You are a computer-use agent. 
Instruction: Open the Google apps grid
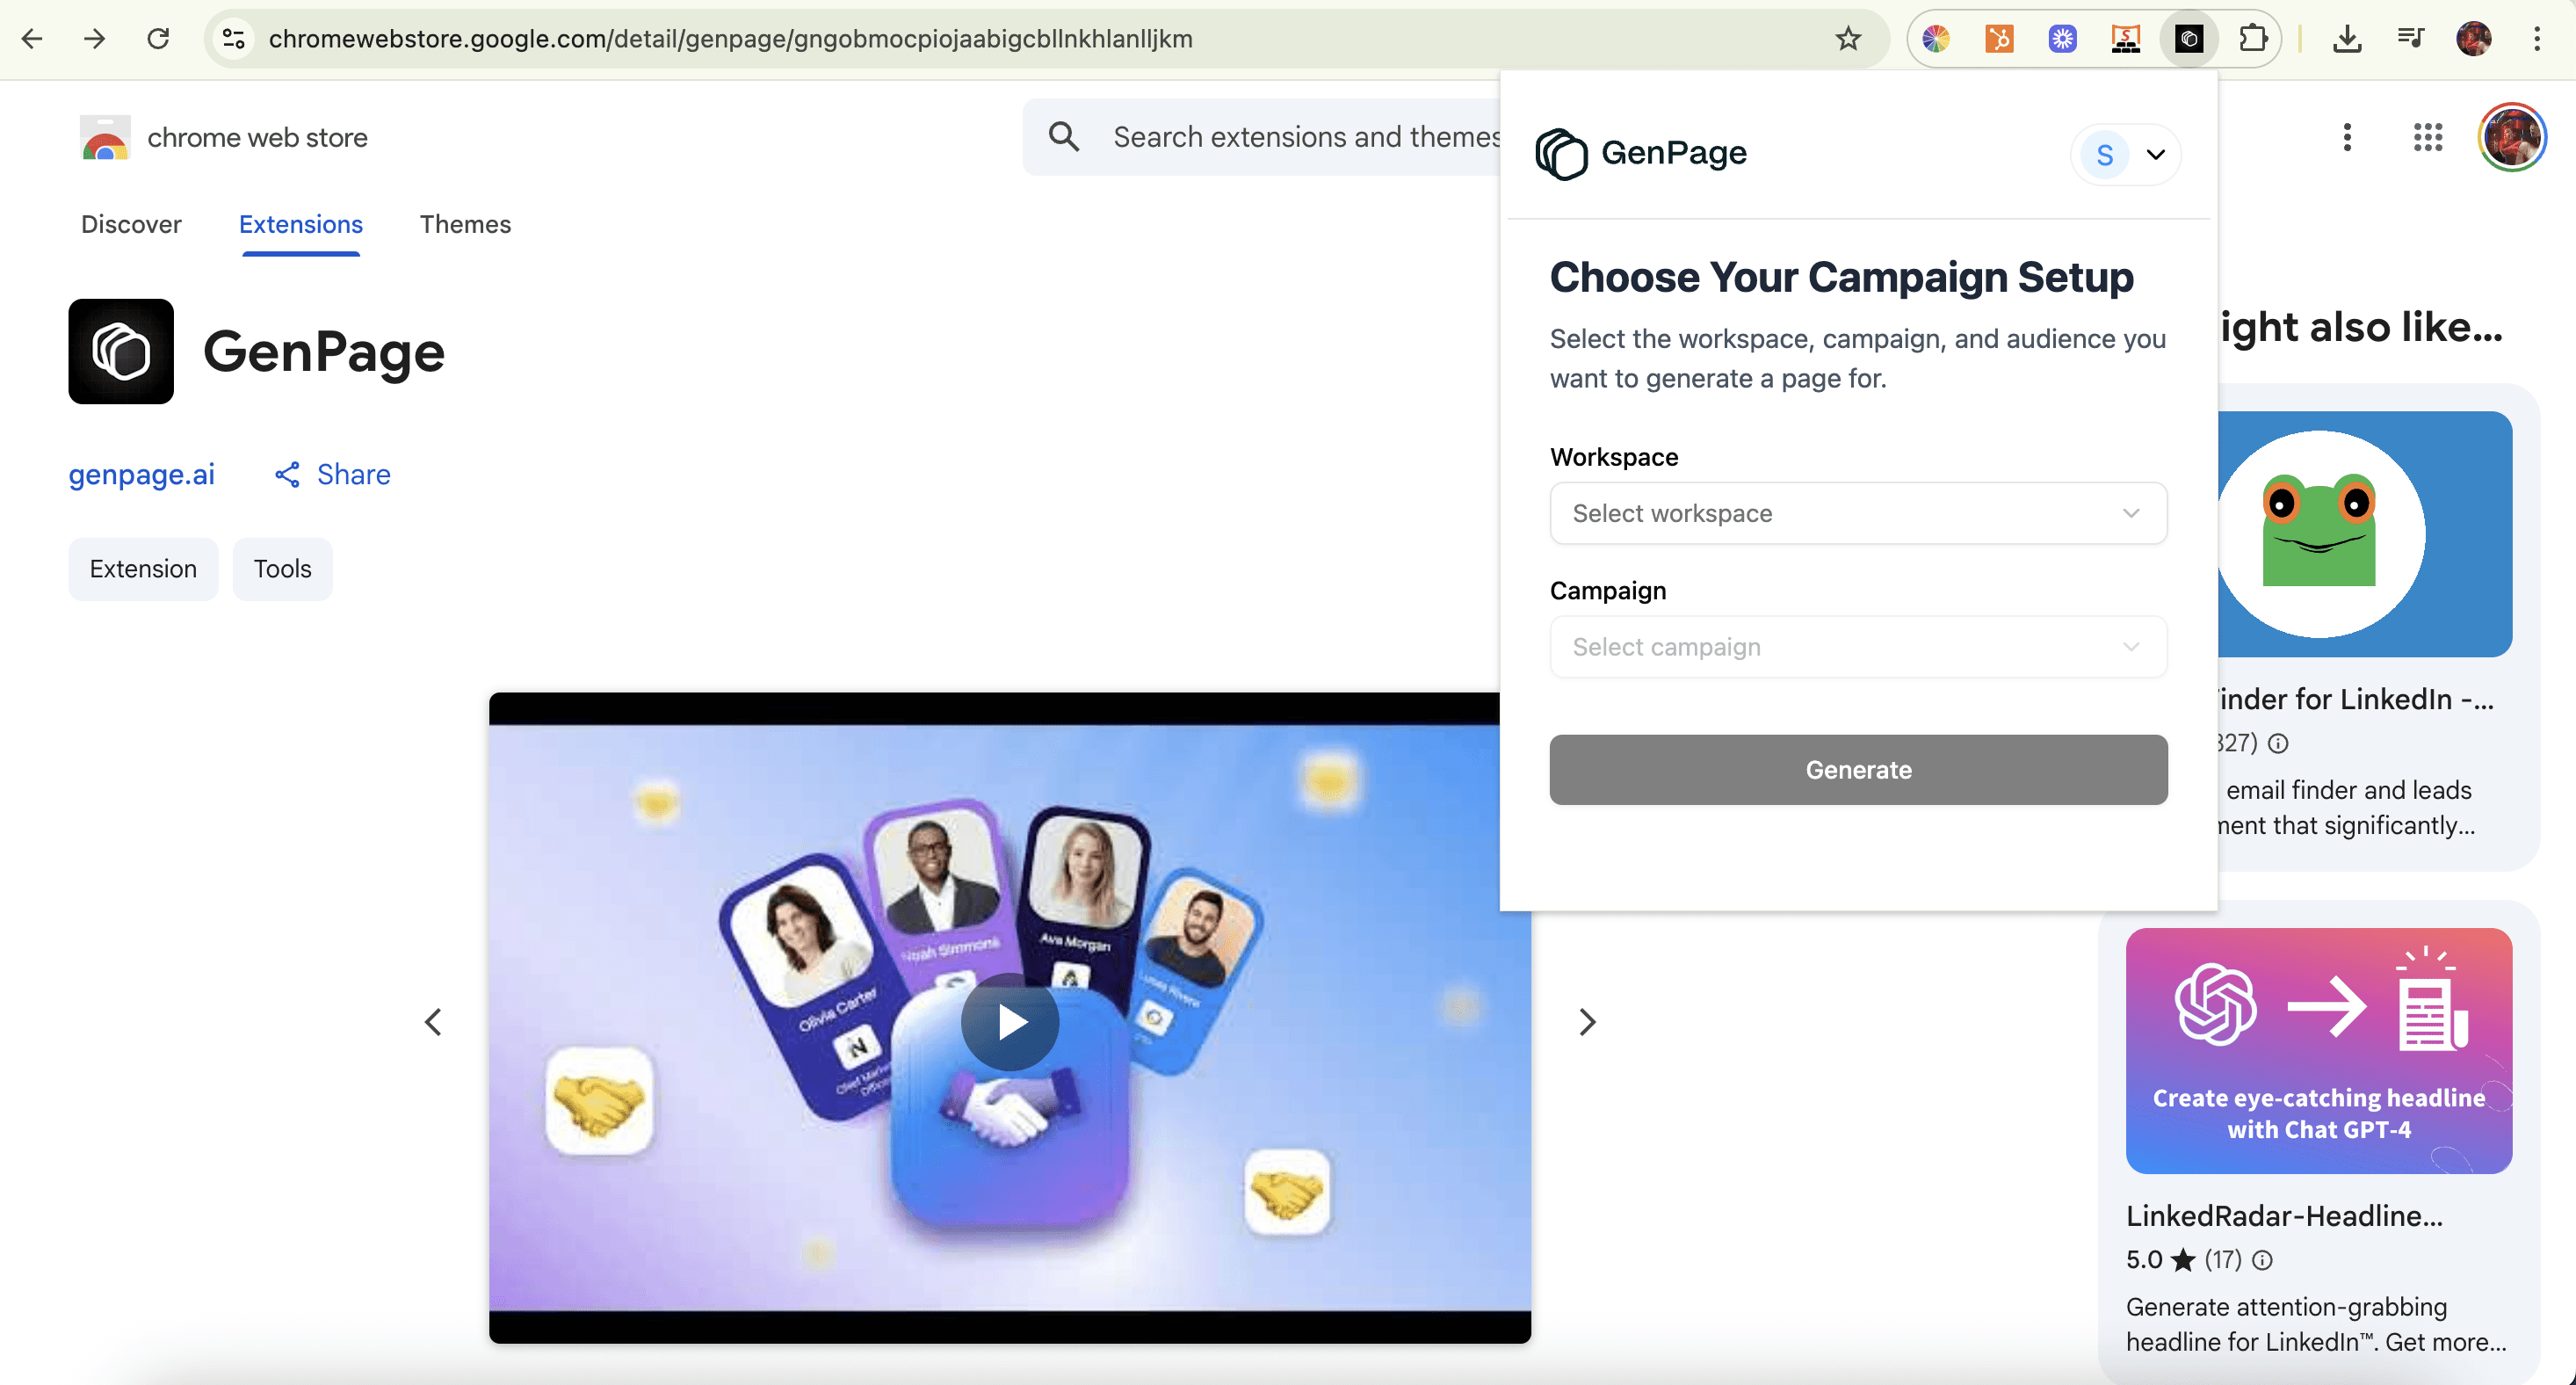2427,137
